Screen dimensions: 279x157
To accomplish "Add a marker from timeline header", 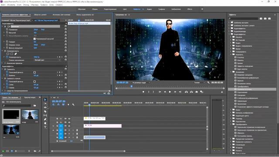I will tap(68, 105).
